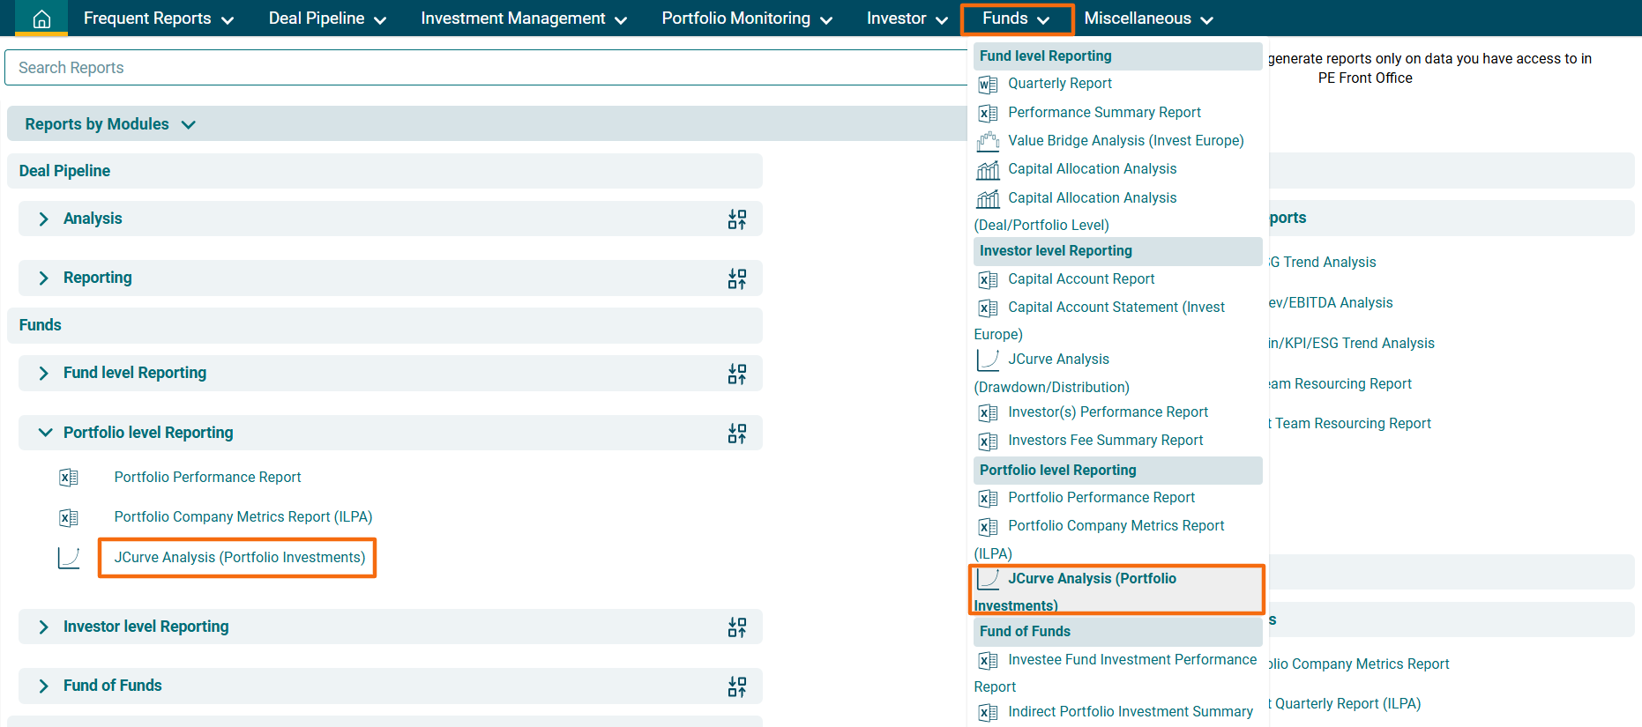
Task: Click the Search Reports input field
Action: point(485,68)
